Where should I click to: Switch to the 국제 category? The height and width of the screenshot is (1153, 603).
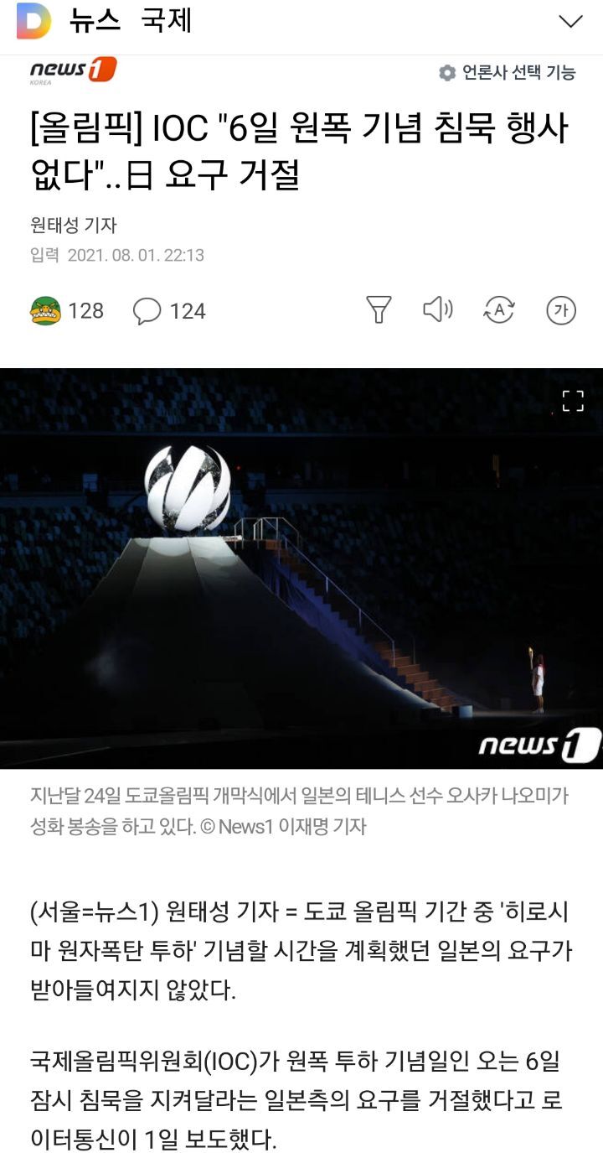tap(166, 21)
